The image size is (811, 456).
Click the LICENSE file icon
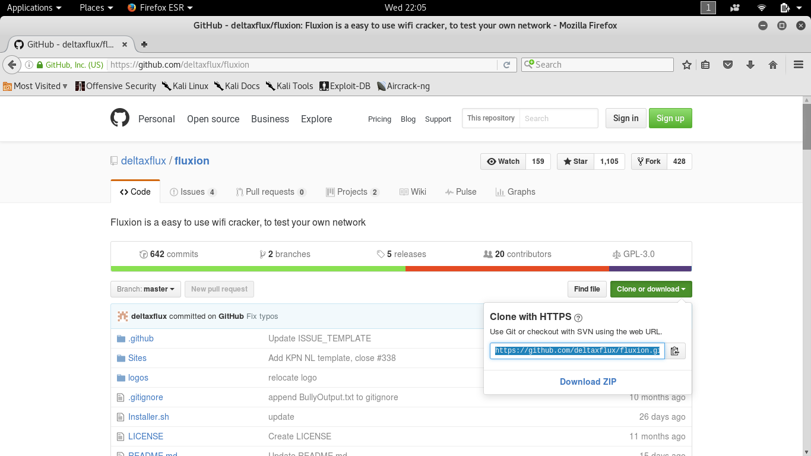point(121,436)
